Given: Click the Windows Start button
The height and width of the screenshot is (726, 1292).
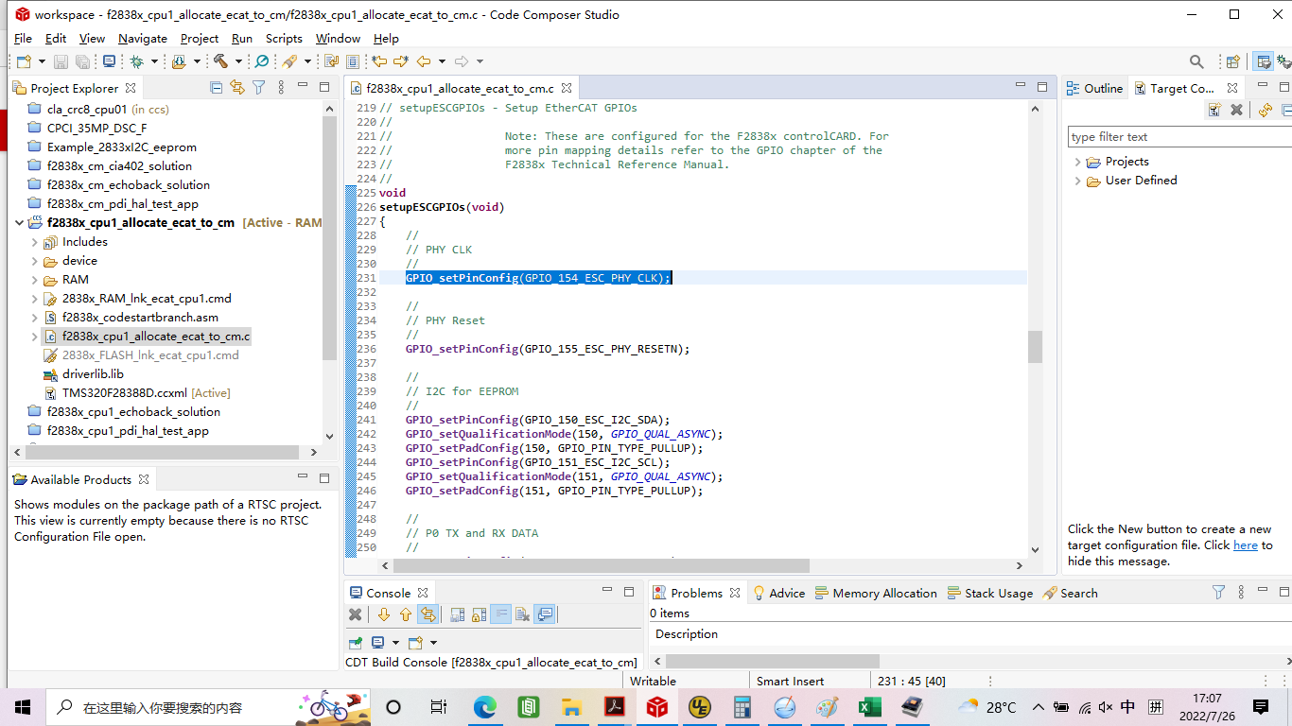Looking at the screenshot, I should pyautogui.click(x=23, y=707).
